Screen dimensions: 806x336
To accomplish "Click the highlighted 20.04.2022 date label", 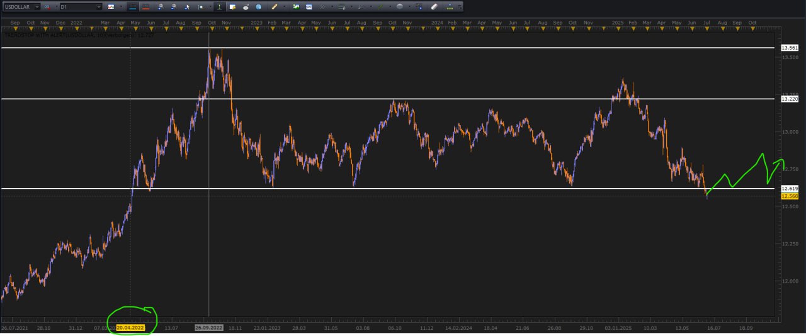I will (x=130, y=328).
